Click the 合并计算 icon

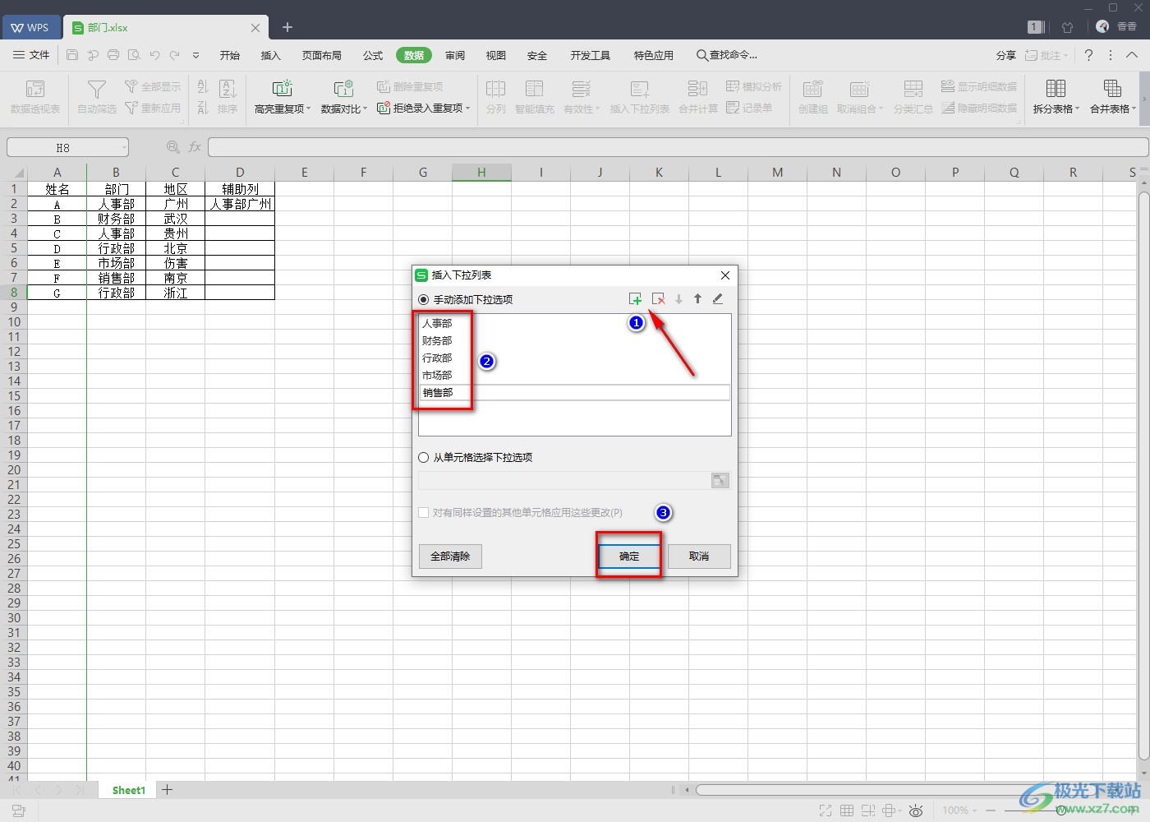[698, 89]
